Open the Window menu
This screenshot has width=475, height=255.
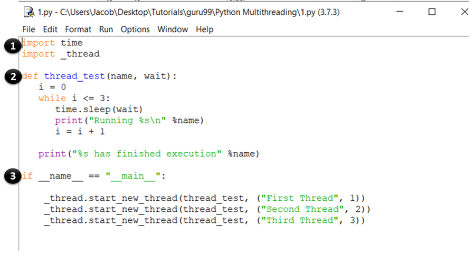pos(173,30)
